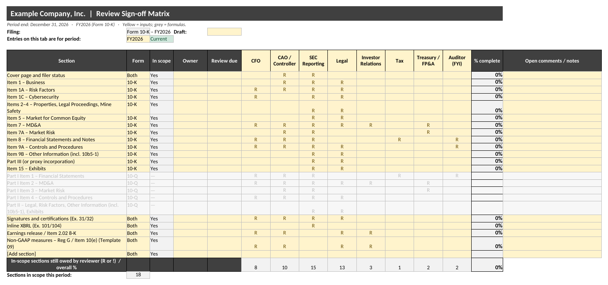Click Investor Relations 'R' in Item 7 – MD&A row
This screenshot has width=608, height=285.
371,125
